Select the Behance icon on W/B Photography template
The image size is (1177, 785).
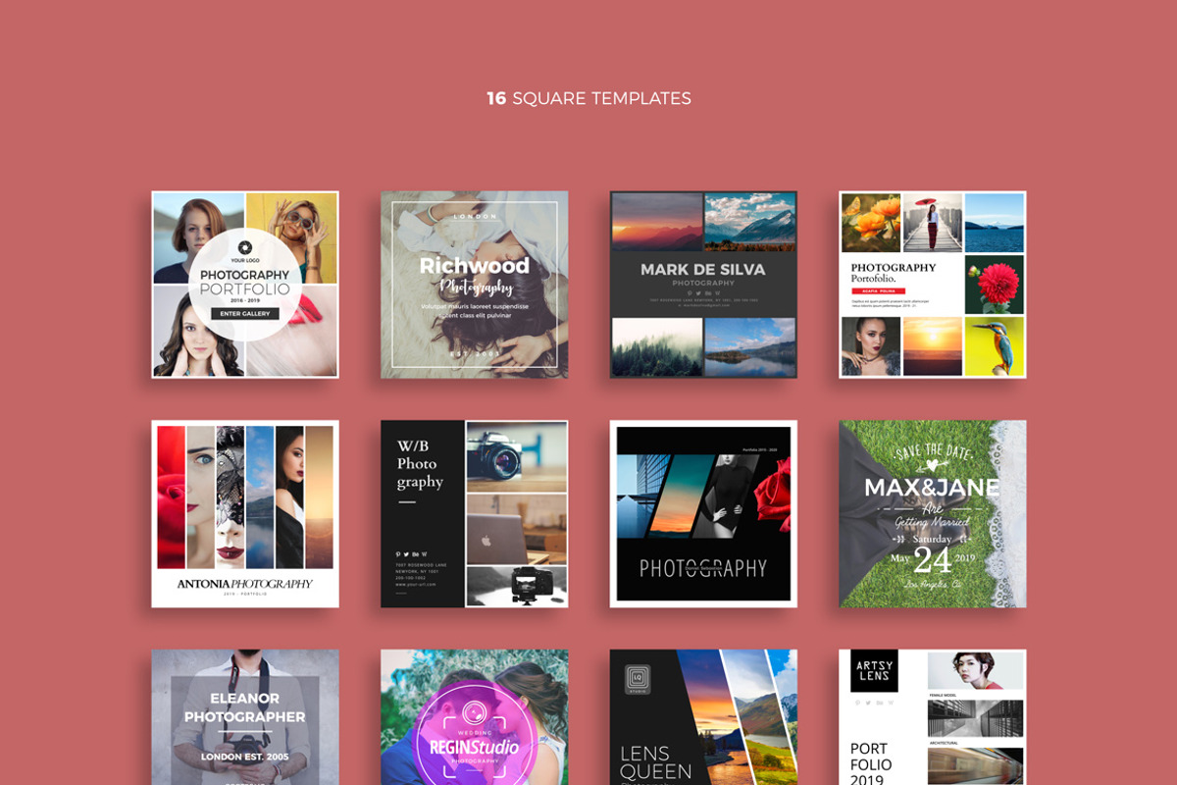pos(416,554)
